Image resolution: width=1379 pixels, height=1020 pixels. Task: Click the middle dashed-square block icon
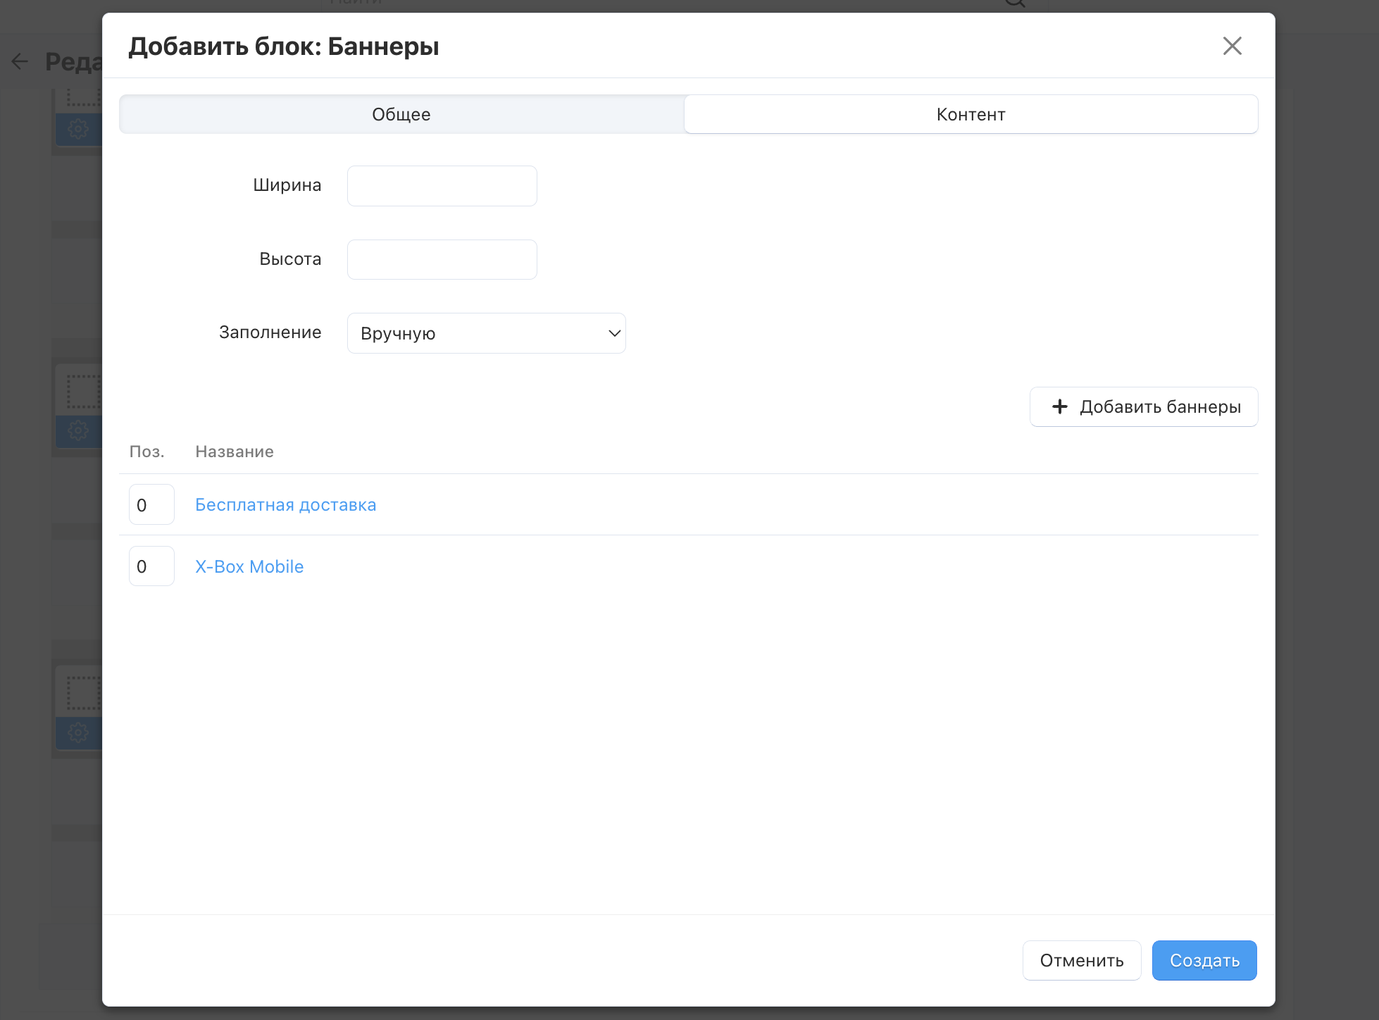[84, 392]
